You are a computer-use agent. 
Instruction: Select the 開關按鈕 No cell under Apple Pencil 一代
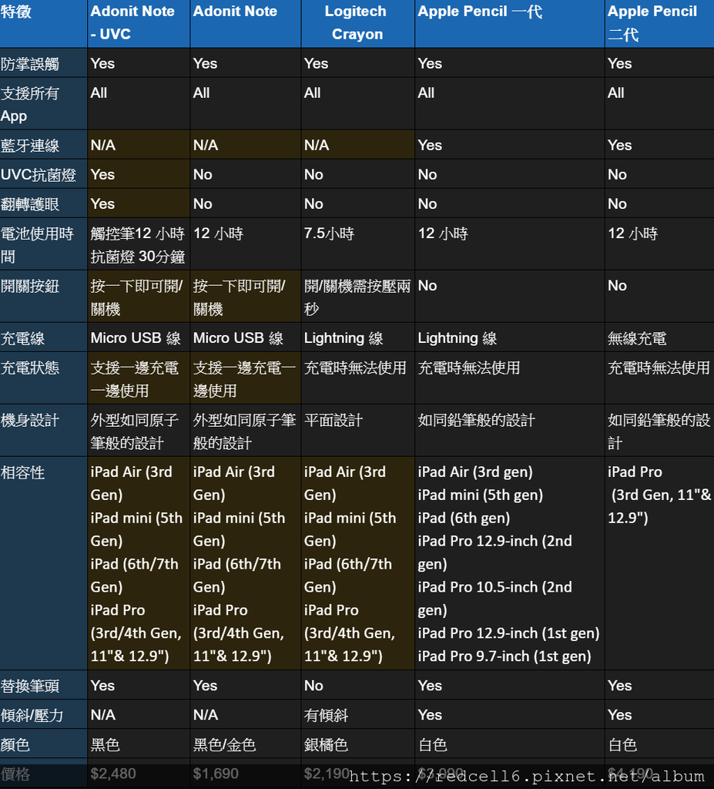coord(510,296)
